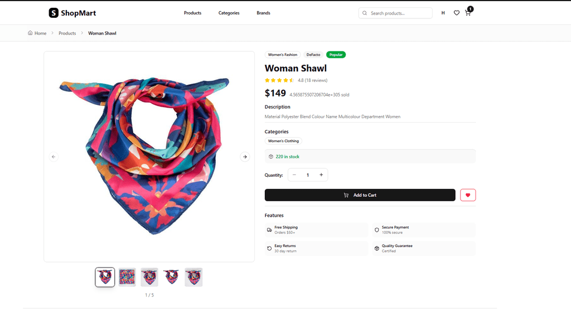571x310 pixels.
Task: Open the Products menu item
Action: click(192, 13)
